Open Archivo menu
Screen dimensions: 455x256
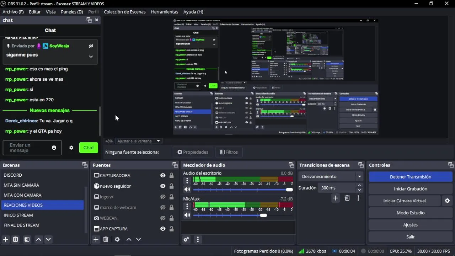click(13, 12)
